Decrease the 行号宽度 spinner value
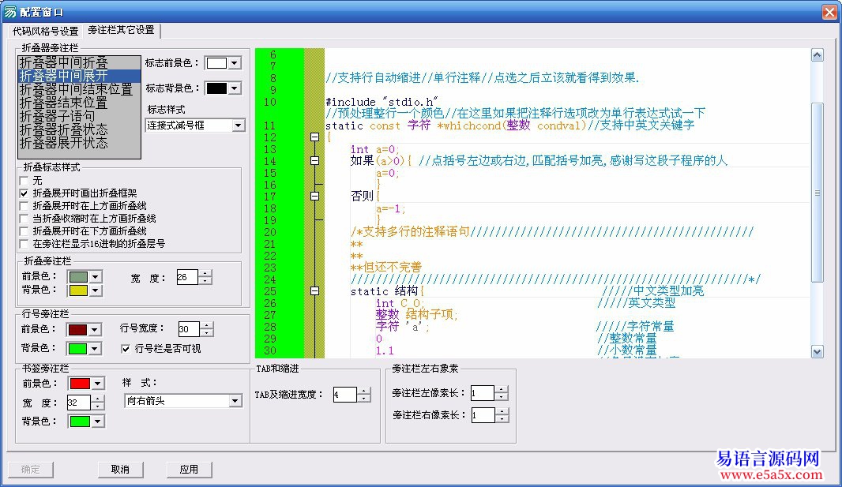 [x=207, y=332]
